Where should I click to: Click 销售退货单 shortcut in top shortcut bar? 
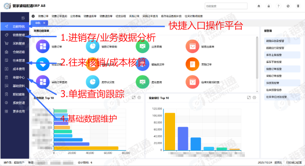click(106, 16)
